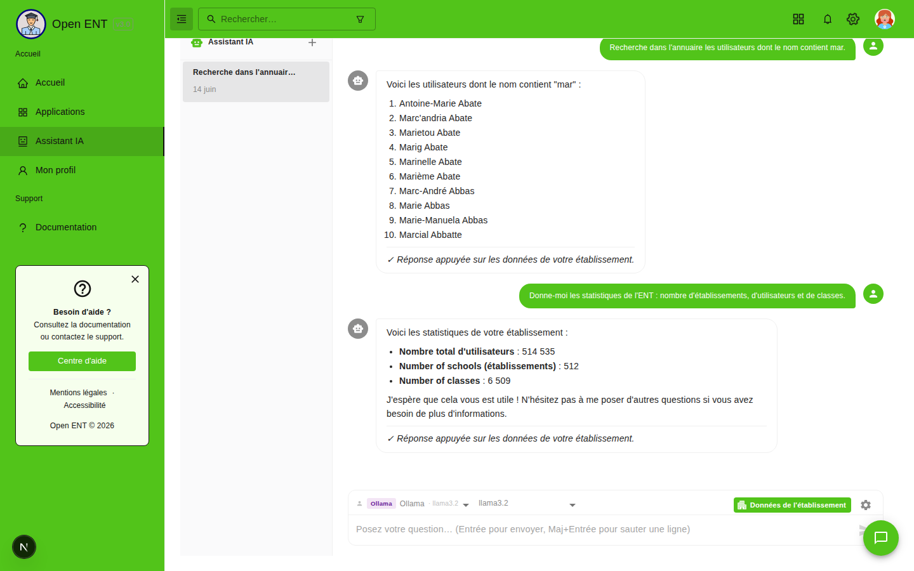
Task: Open assistant settings gear in input bar
Action: pos(866,505)
